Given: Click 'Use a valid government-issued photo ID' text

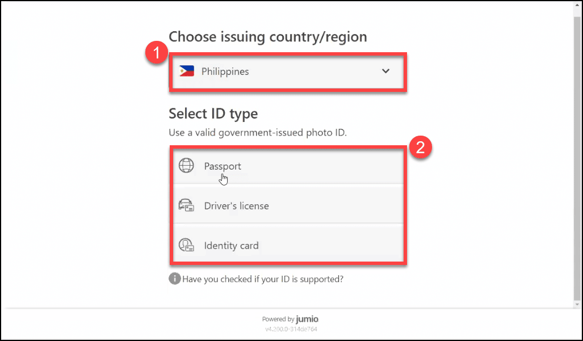Looking at the screenshot, I should (258, 133).
